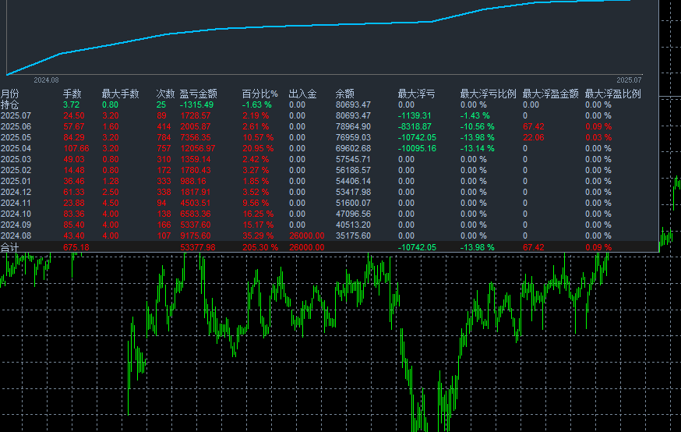Click the total percentage 205.30 %
The width and height of the screenshot is (681, 432).
pyautogui.click(x=260, y=247)
